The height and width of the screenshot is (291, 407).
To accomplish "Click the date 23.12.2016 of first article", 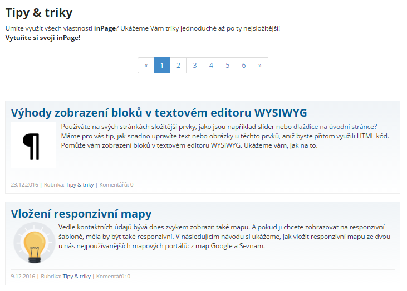I will [24, 185].
